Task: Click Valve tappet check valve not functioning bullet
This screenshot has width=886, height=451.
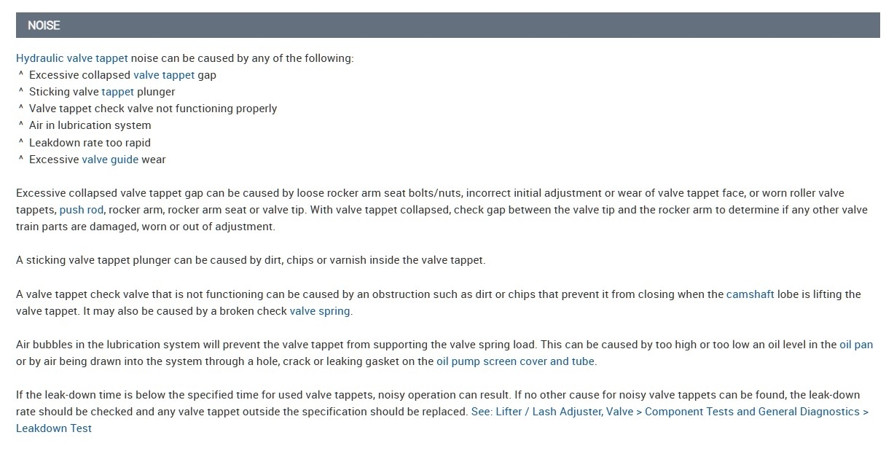Action: 153,109
